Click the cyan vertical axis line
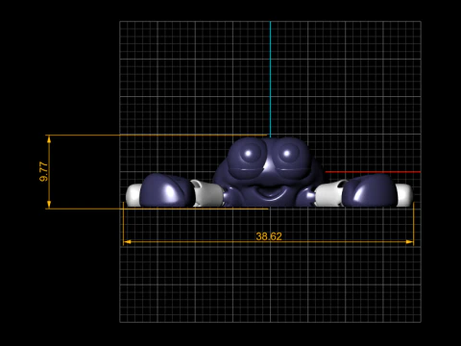461x346 pixels. coord(270,79)
